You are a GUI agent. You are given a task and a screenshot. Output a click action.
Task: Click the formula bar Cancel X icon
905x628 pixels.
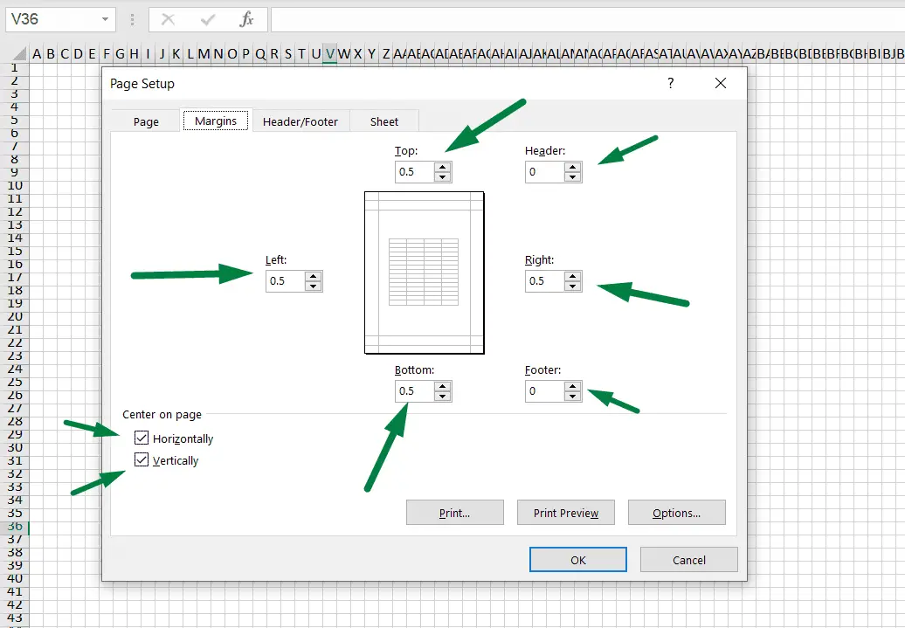[168, 19]
